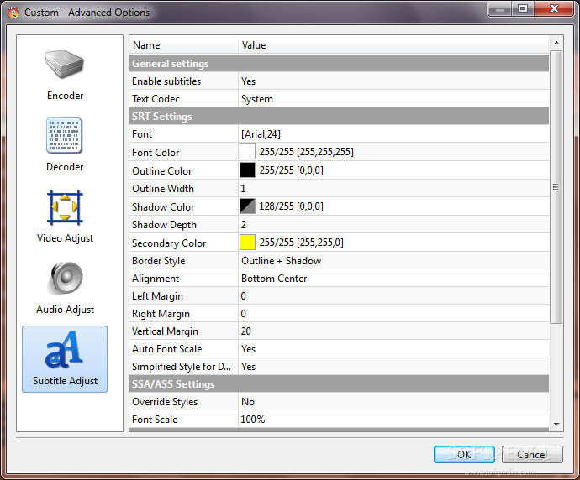Click the black Outline Color swatch
This screenshot has width=580, height=480.
[x=247, y=170]
